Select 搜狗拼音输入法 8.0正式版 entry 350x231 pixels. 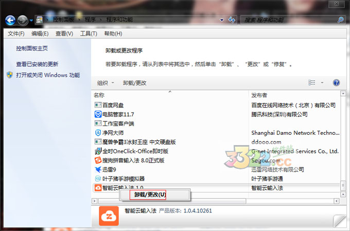point(133,161)
